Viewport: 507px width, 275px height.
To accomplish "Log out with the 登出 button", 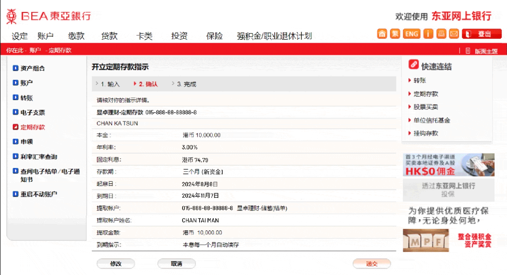I will tap(482, 34).
